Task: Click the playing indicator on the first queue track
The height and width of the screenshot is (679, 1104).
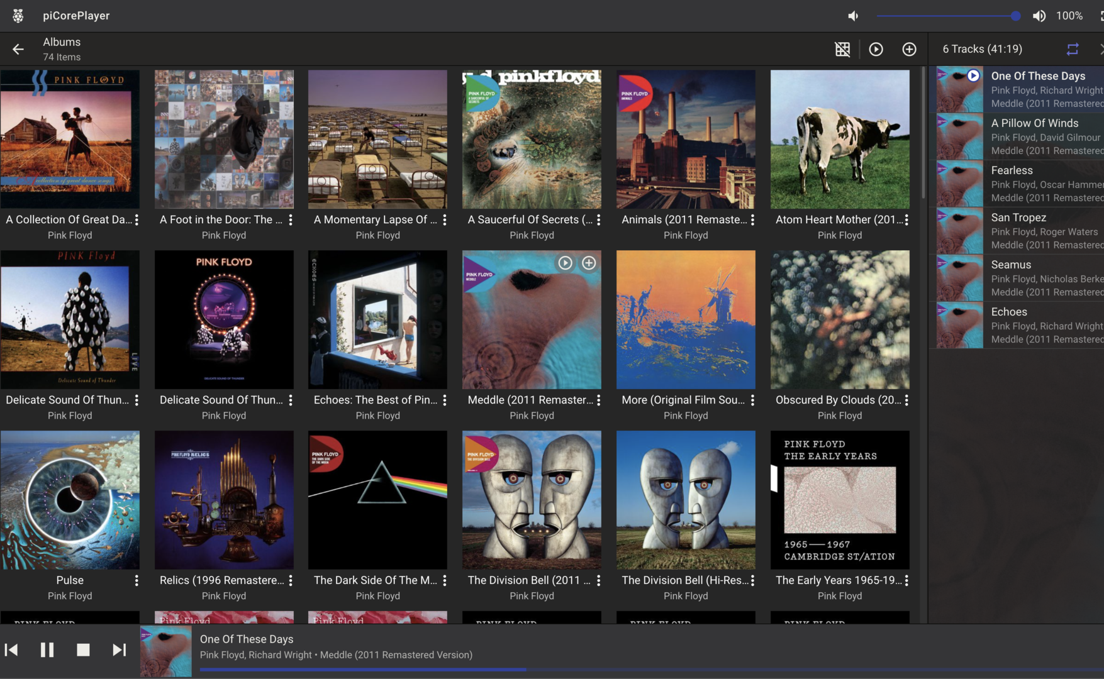Action: tap(973, 75)
